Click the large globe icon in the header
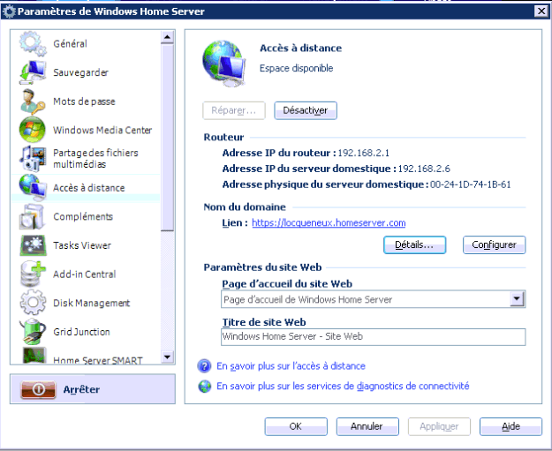Viewport: 552px width, 451px height. pyautogui.click(x=224, y=64)
